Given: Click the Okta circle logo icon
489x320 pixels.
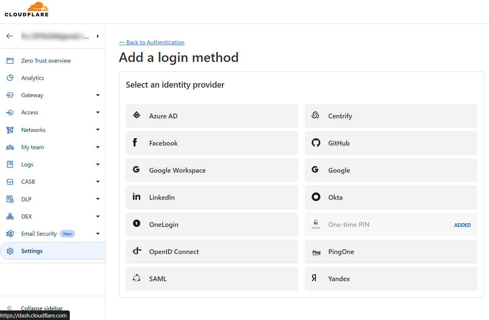Looking at the screenshot, I should 316,197.
